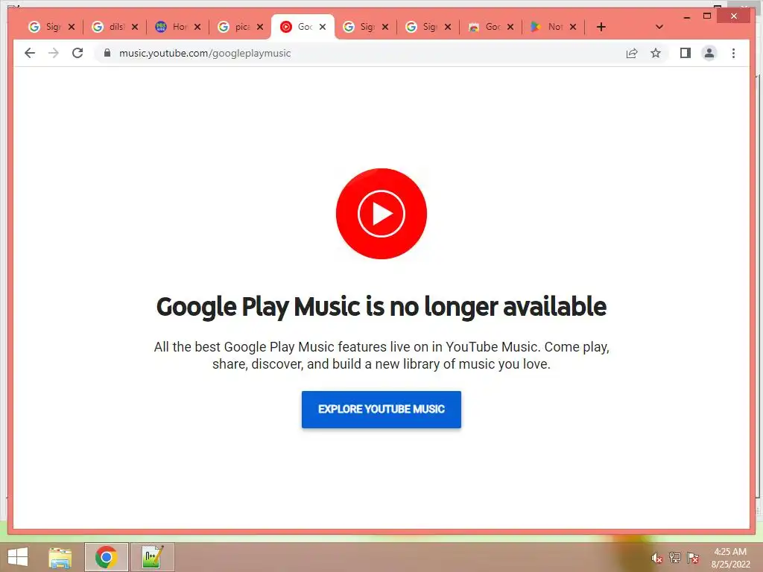Close the Hor PBS Kids tab
The width and height of the screenshot is (763, 572).
[197, 27]
